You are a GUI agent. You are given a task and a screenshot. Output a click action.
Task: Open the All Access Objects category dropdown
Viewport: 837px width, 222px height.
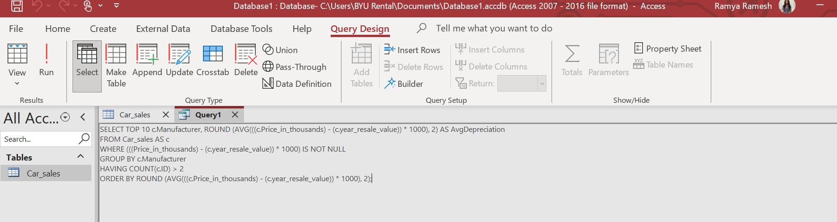[x=65, y=117]
